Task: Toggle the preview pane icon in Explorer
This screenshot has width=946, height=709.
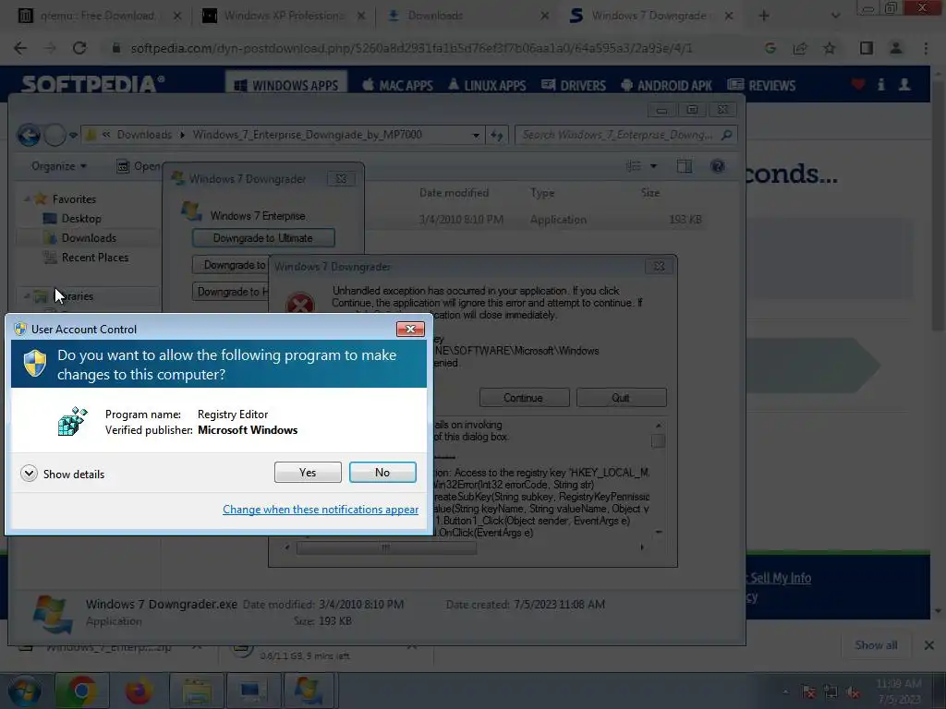Action: (685, 166)
